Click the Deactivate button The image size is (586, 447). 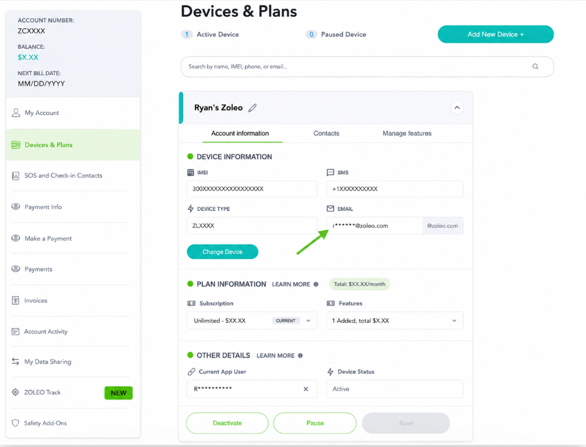click(227, 423)
